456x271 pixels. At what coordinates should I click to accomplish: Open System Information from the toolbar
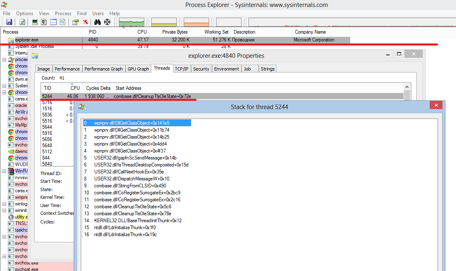click(x=34, y=22)
